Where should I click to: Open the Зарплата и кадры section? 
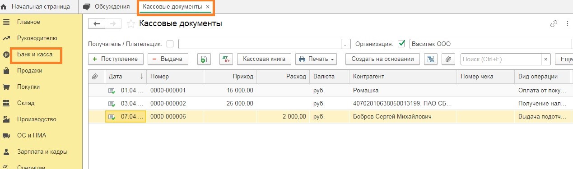coord(42,151)
